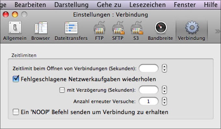Click the Zeitlimiten section heading

(x=24, y=55)
